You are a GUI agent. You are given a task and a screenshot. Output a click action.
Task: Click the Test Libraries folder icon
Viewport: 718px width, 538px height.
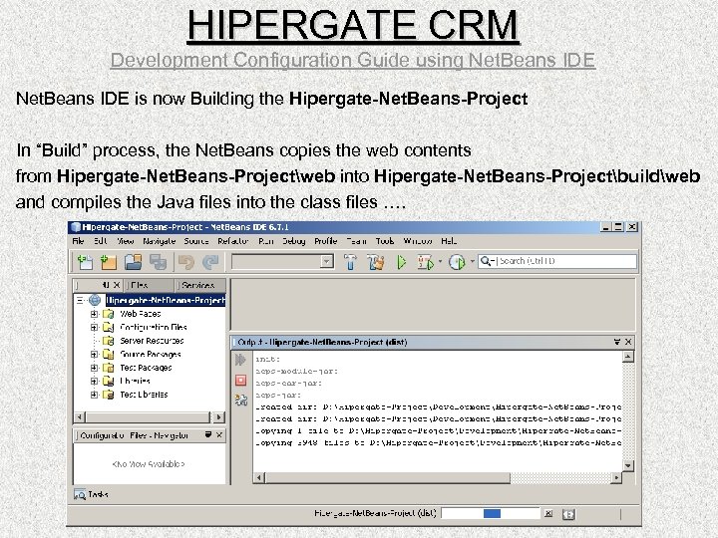[109, 395]
